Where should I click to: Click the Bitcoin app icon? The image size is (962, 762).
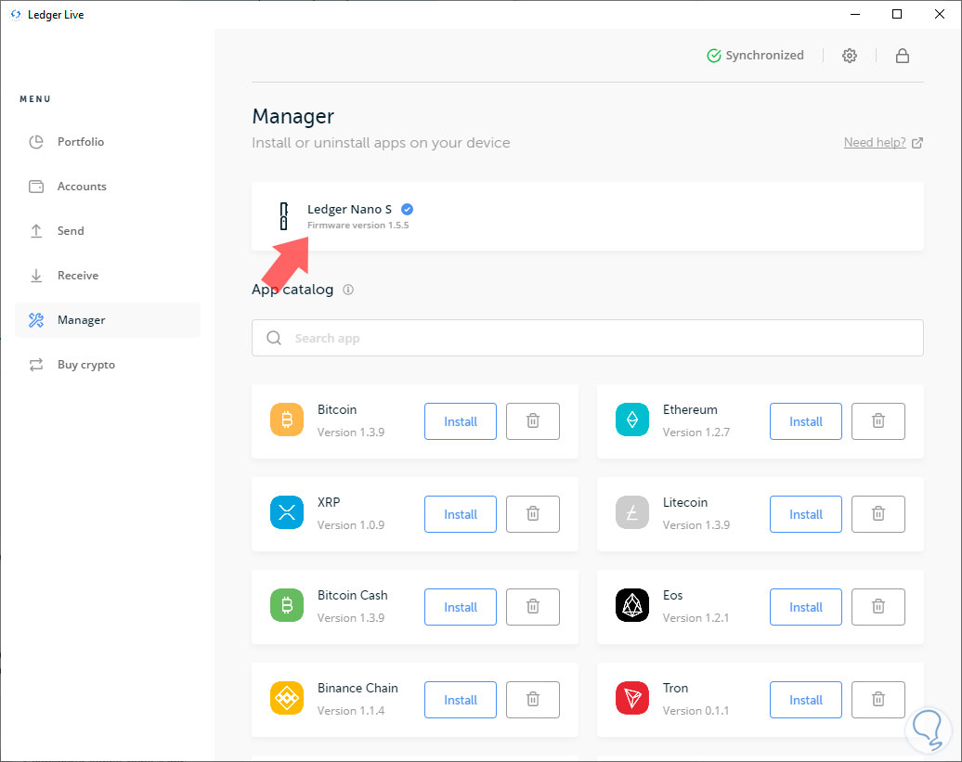(287, 420)
